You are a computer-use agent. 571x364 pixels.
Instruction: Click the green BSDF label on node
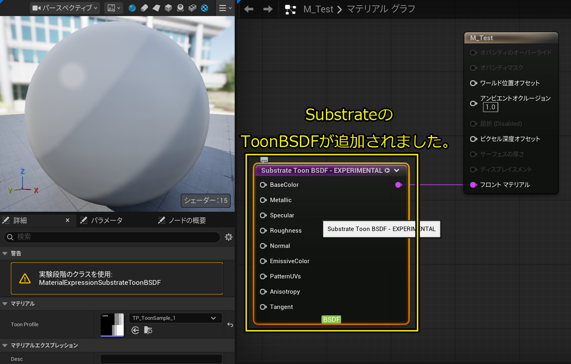(x=332, y=320)
